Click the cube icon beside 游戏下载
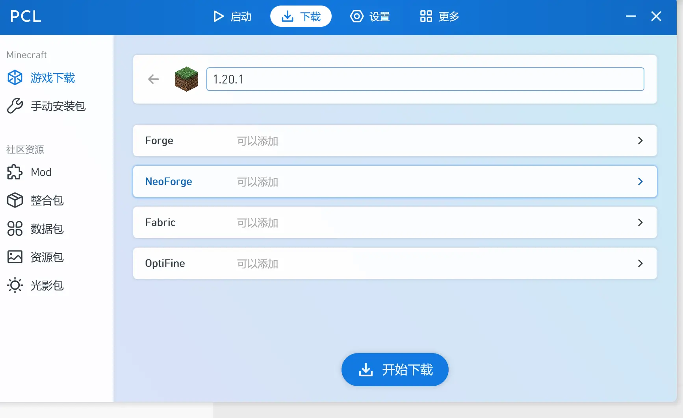The image size is (683, 418). 15,78
